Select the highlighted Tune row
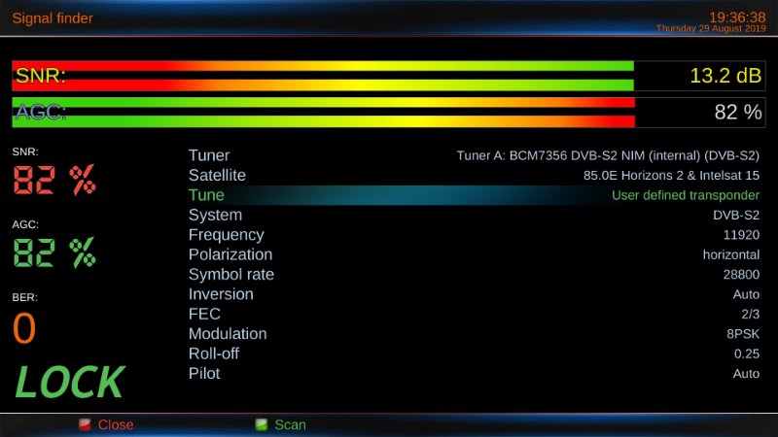 473,195
